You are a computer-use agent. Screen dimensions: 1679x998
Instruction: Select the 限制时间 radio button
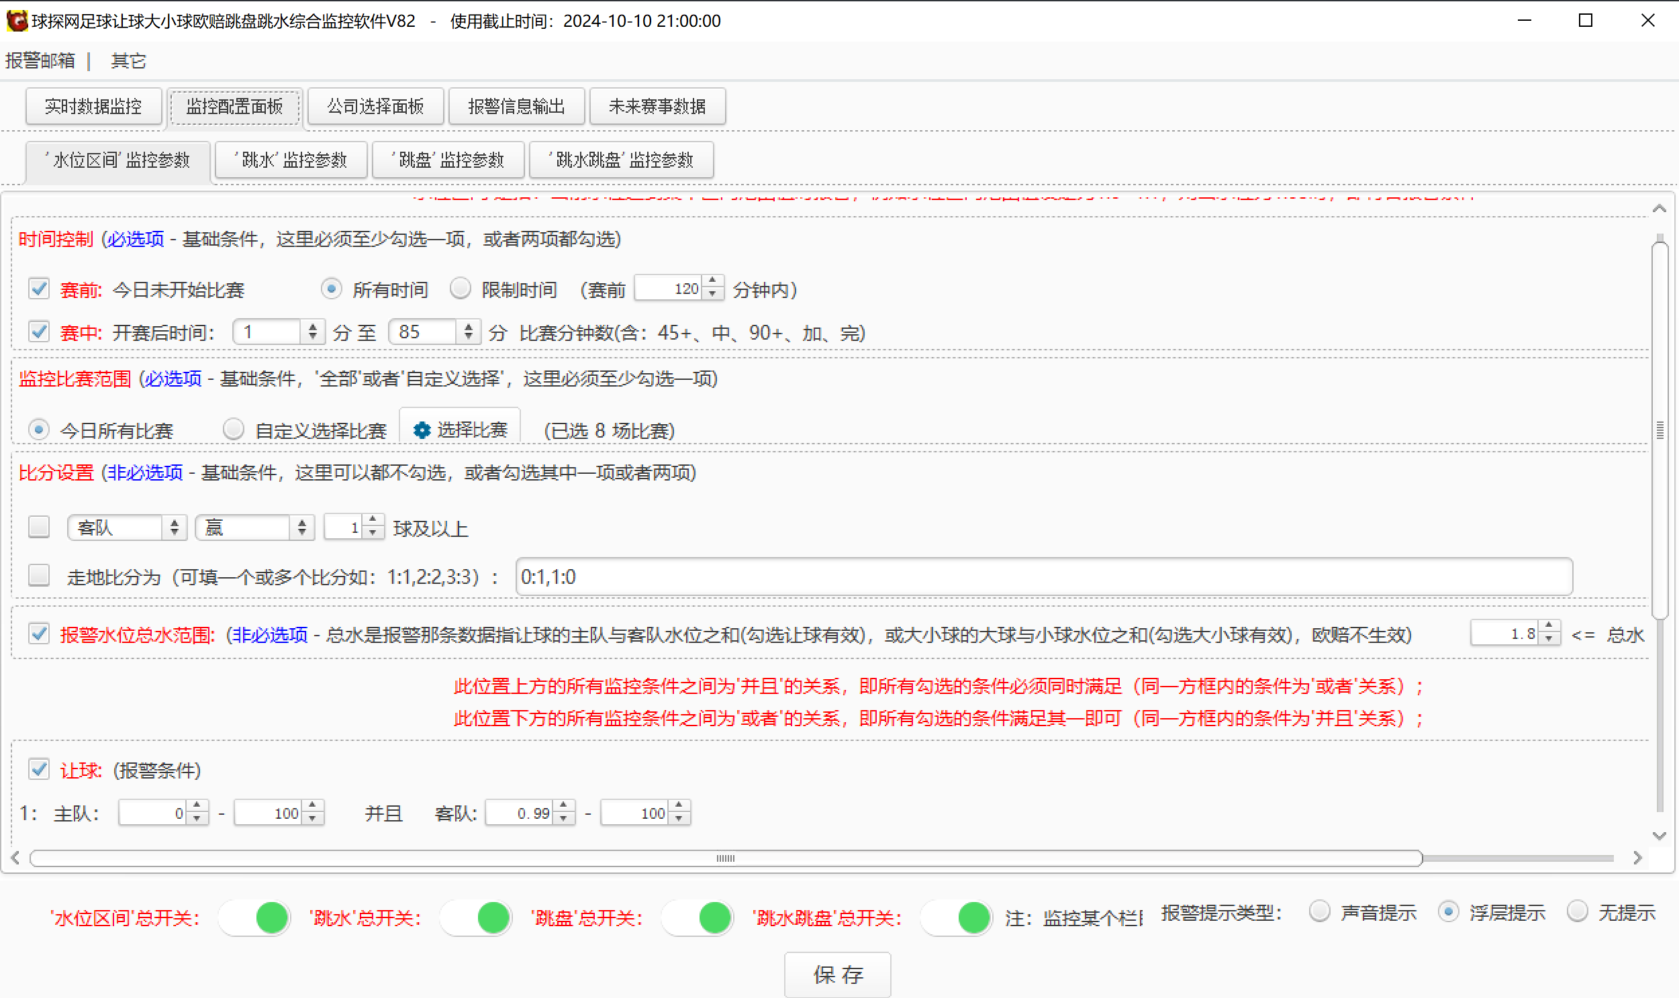click(x=461, y=288)
